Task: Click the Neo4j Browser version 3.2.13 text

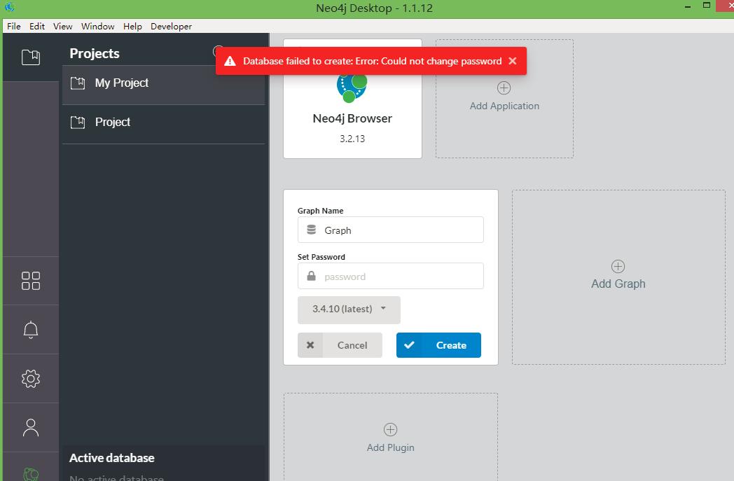Action: click(x=352, y=139)
